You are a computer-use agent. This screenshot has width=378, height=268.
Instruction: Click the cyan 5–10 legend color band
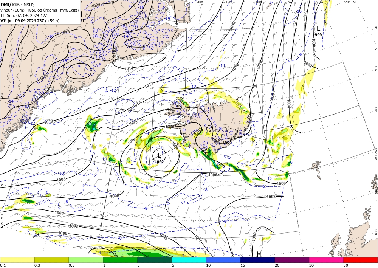189,260
